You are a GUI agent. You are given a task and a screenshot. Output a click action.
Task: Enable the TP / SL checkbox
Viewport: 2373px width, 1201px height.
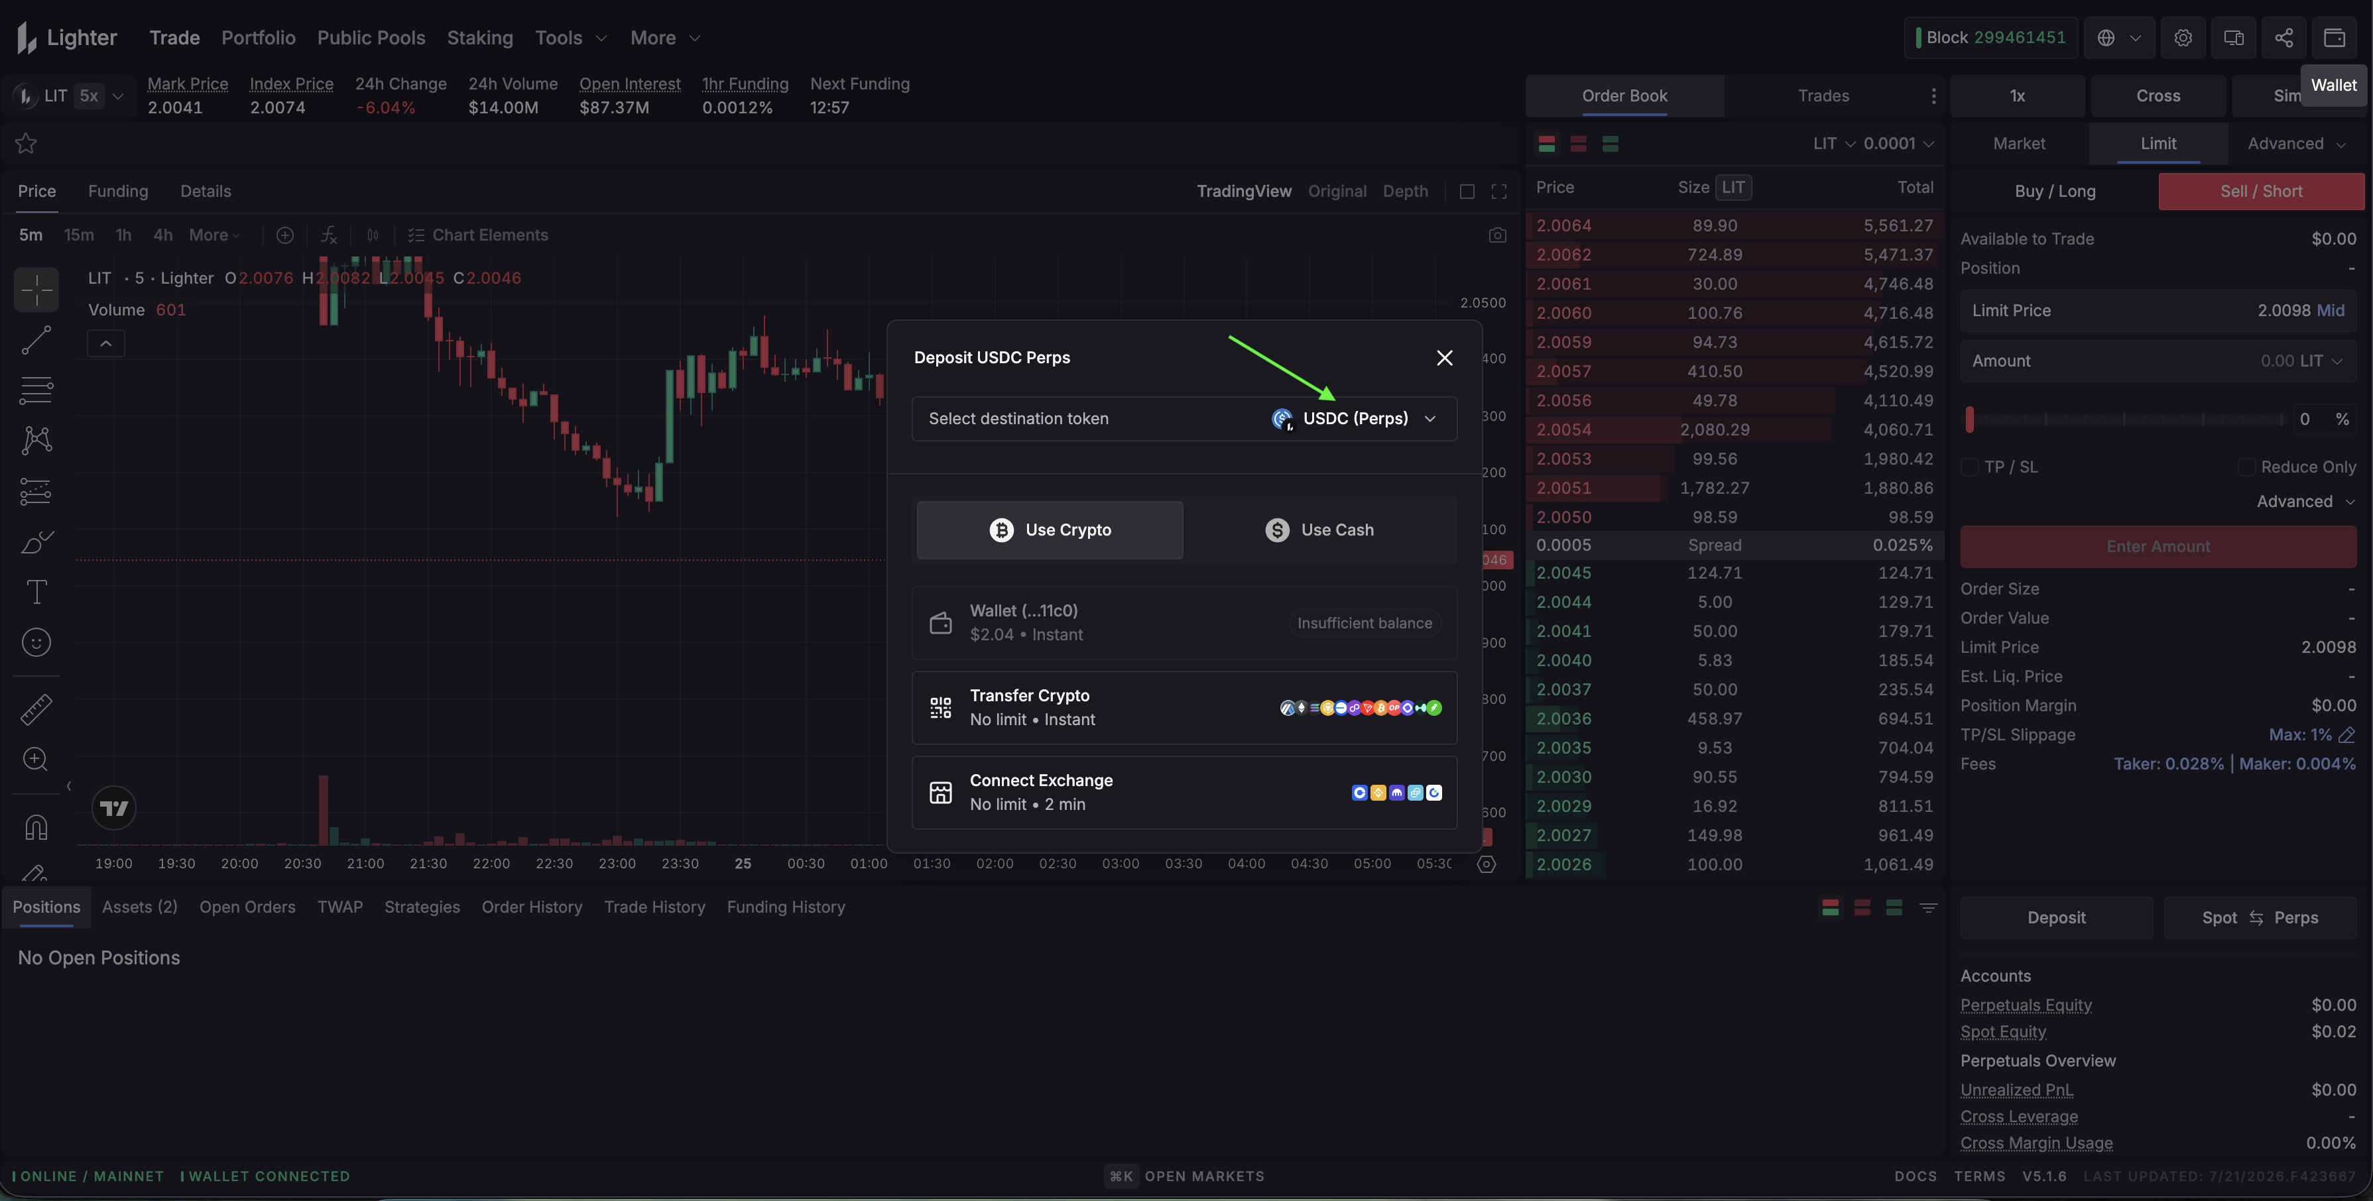coord(1969,467)
